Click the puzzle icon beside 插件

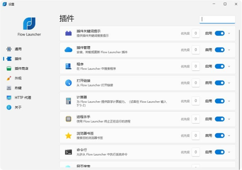pos(9,59)
